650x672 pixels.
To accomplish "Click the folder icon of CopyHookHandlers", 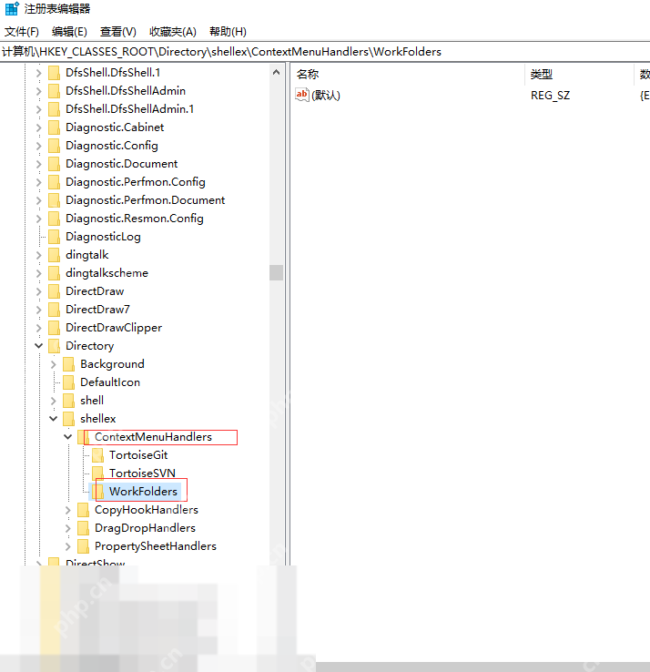I will click(84, 510).
